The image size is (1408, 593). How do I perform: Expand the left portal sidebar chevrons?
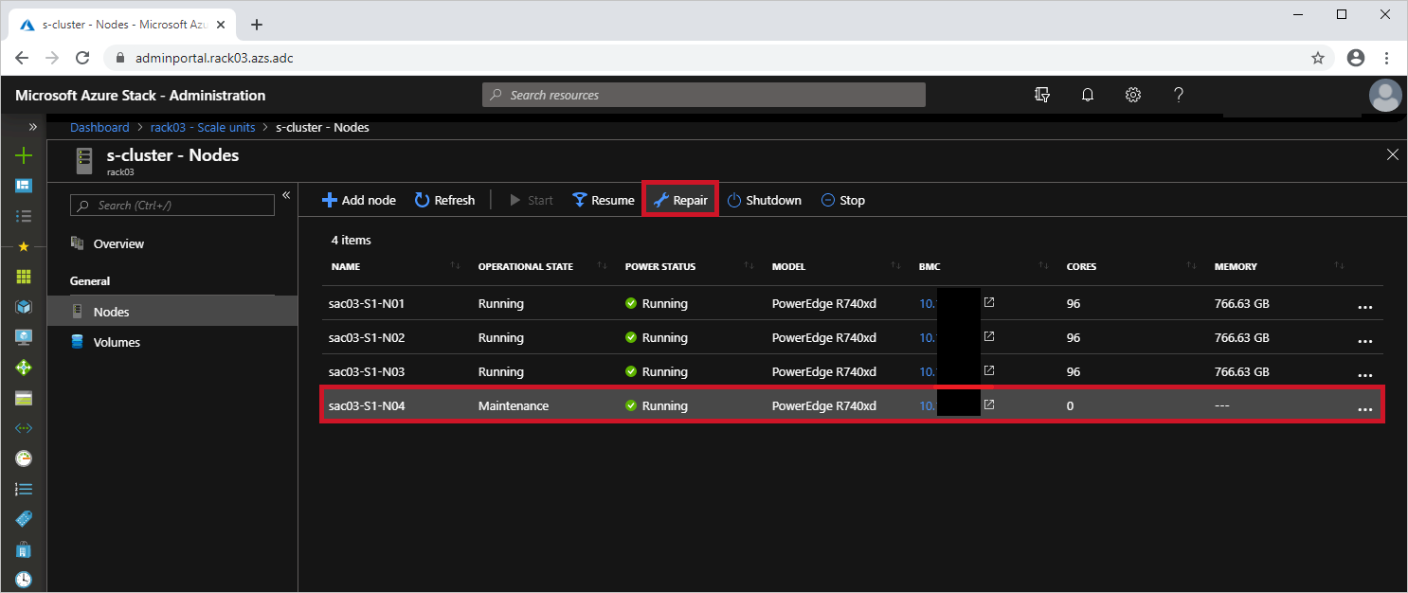pyautogui.click(x=33, y=127)
